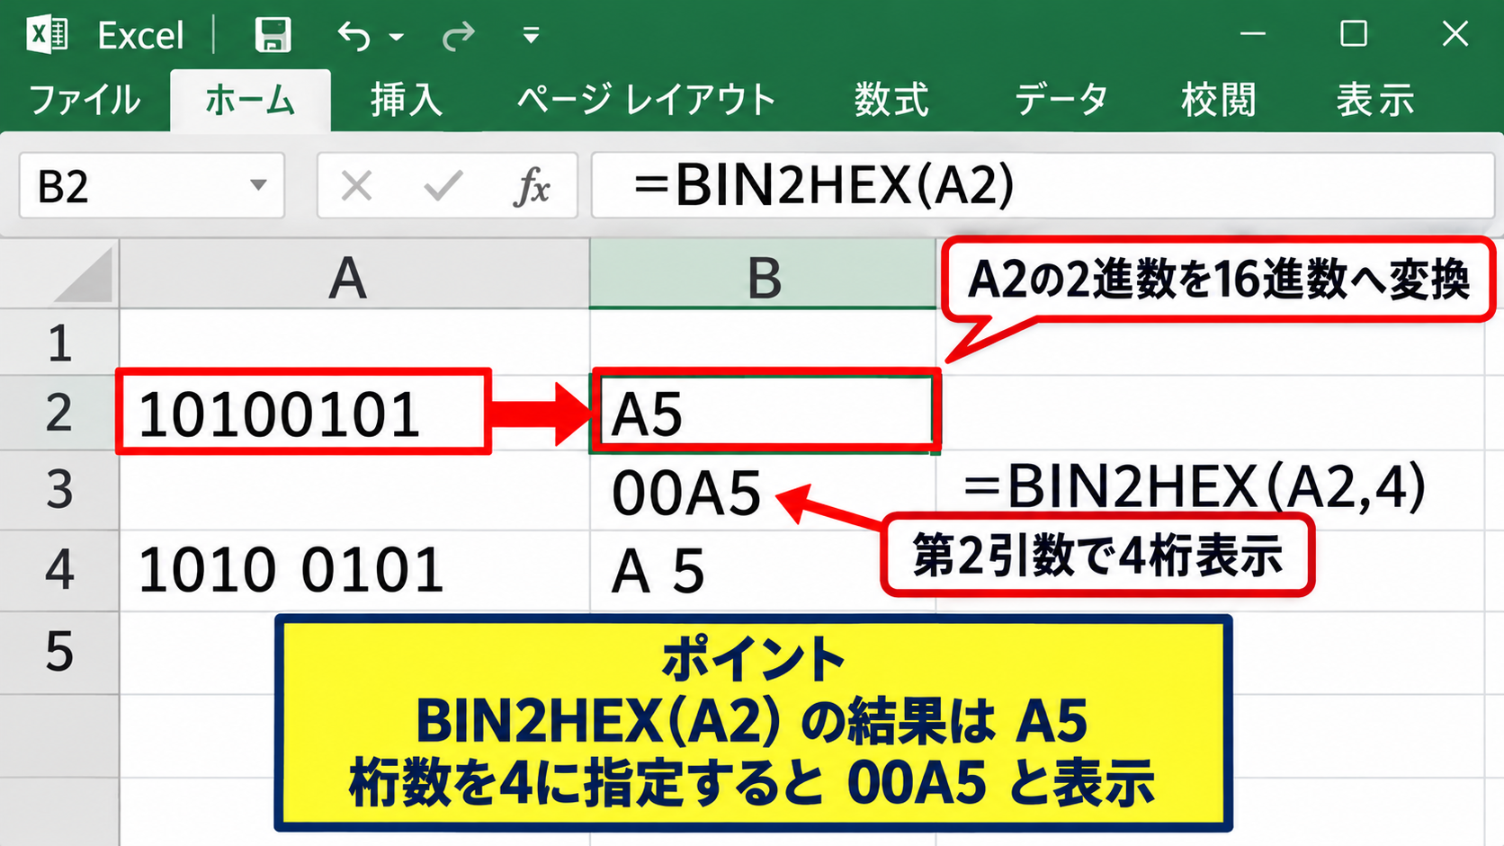Open Insert Function fx dialog
The width and height of the screenshot is (1504, 846).
coord(532,187)
